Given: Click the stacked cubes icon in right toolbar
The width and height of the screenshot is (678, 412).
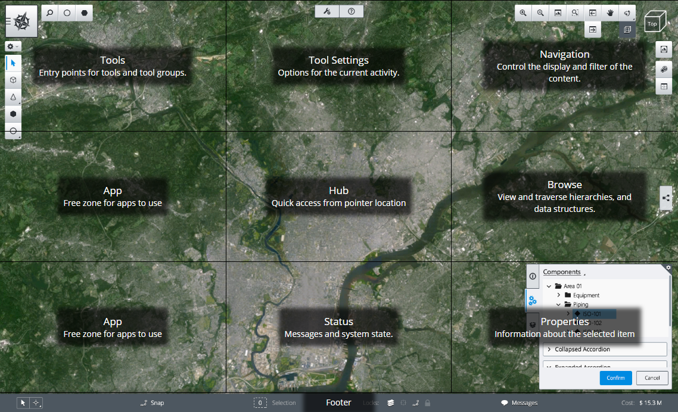Looking at the screenshot, I should (x=664, y=69).
